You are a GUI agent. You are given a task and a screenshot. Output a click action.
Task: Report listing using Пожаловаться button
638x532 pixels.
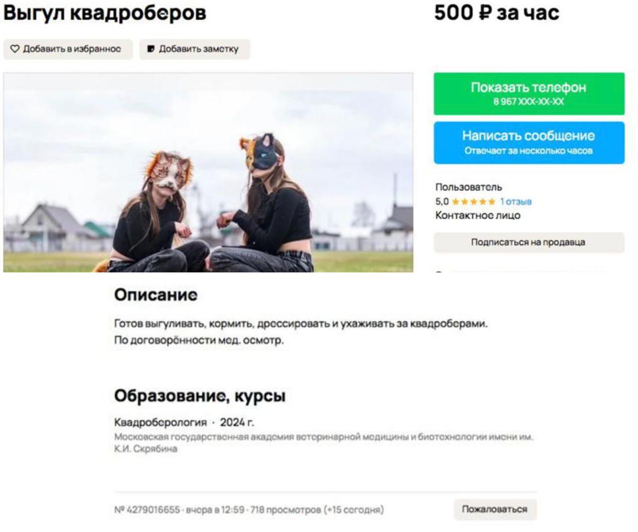pyautogui.click(x=494, y=510)
